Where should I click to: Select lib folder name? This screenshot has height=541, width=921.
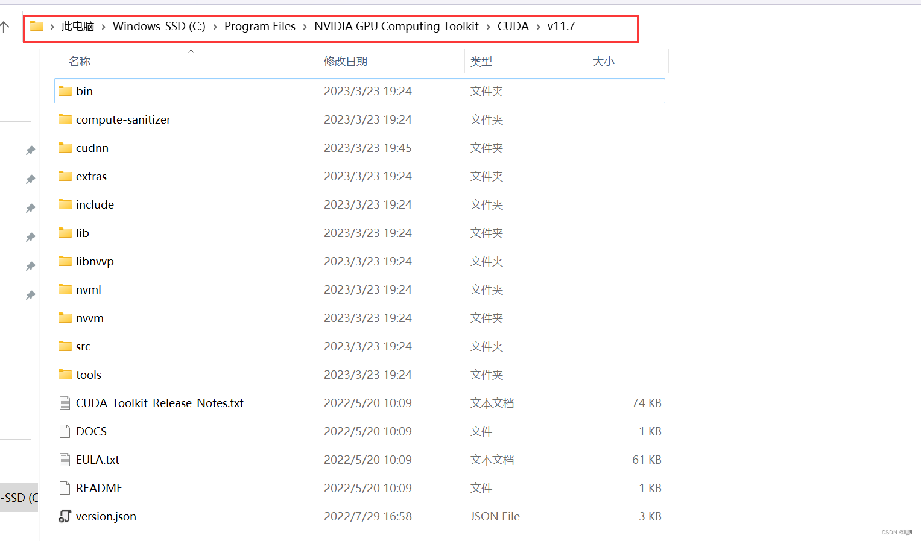[83, 233]
